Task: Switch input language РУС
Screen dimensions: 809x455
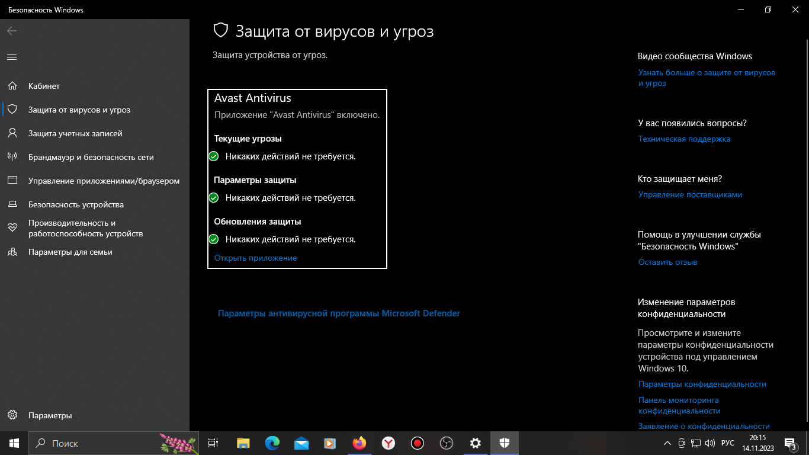Action: click(728, 443)
